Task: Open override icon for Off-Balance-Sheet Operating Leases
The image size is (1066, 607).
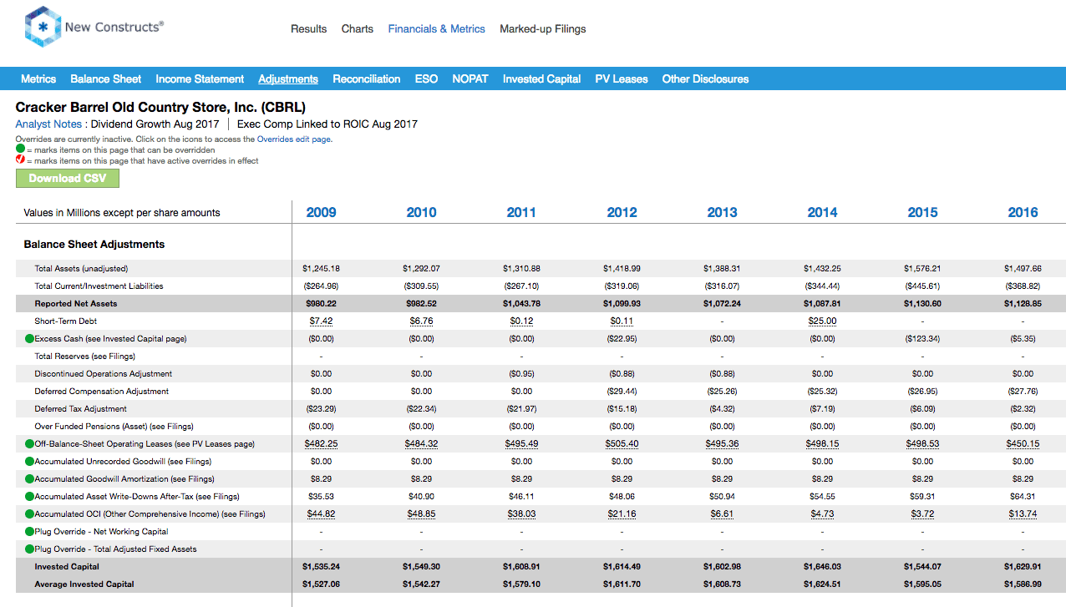Action: pyautogui.click(x=29, y=444)
